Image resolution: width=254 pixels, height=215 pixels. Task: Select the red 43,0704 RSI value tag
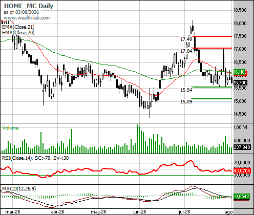pos(242,170)
